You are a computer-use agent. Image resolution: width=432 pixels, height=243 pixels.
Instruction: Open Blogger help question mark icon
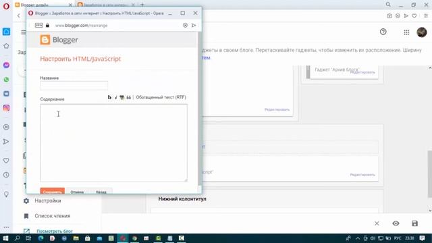point(383,32)
